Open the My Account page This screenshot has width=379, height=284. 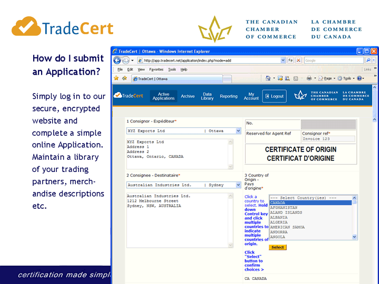tap(251, 96)
